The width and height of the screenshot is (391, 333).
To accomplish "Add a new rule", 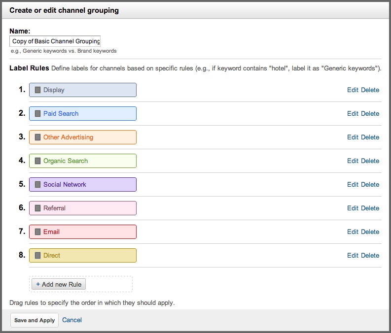I will pyautogui.click(x=59, y=284).
